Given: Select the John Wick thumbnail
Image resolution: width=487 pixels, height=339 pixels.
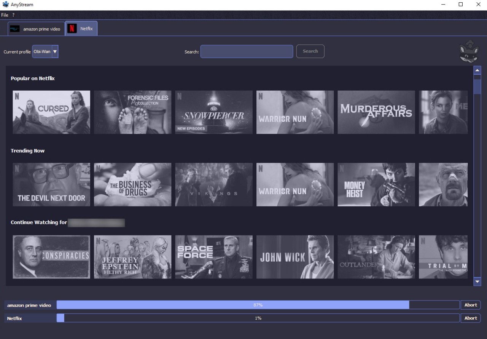Looking at the screenshot, I should (295, 257).
